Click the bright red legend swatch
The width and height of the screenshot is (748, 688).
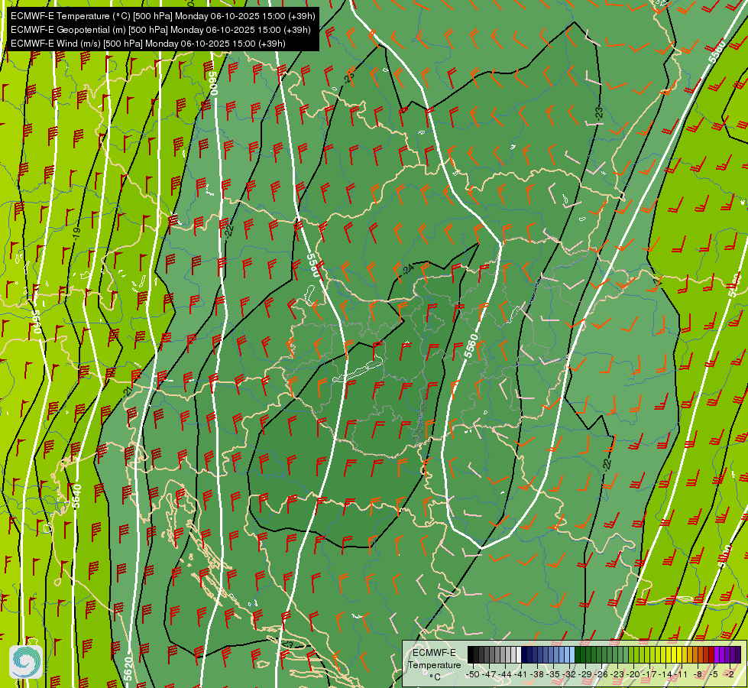pos(711,654)
